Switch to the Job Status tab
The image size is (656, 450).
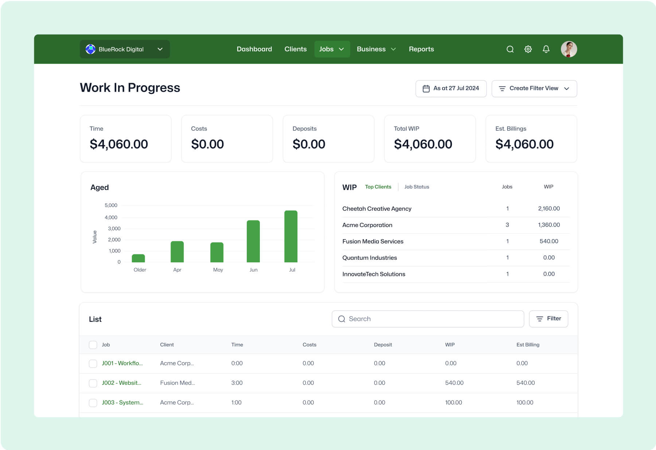click(417, 187)
